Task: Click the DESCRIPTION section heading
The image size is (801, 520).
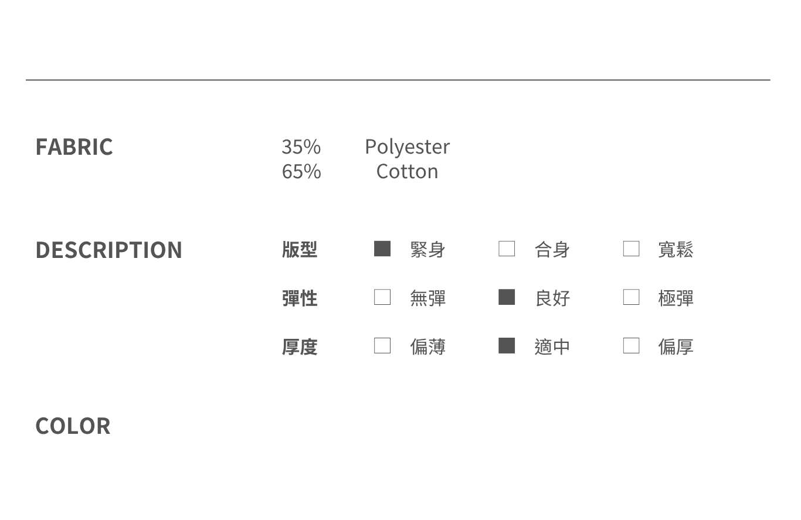Action: (108, 250)
